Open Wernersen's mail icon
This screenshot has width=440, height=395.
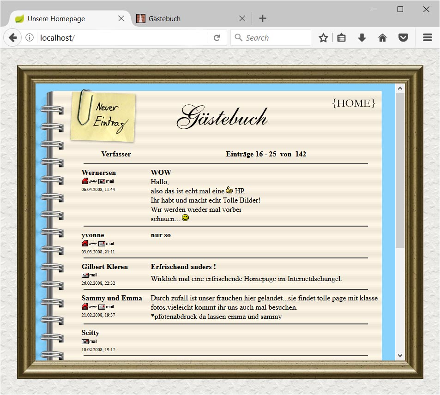[x=106, y=181]
